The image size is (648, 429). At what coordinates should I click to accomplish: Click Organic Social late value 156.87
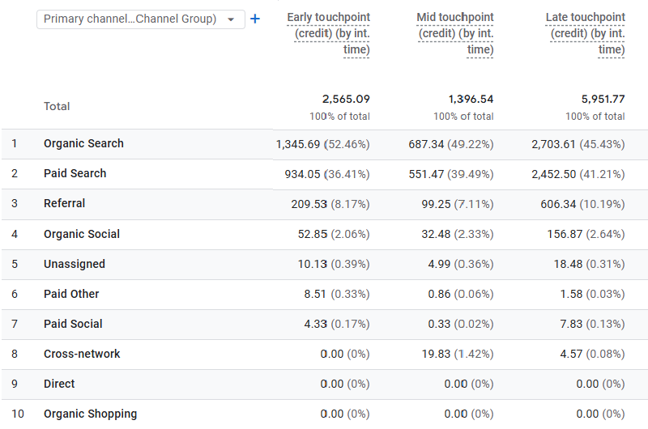(x=565, y=235)
